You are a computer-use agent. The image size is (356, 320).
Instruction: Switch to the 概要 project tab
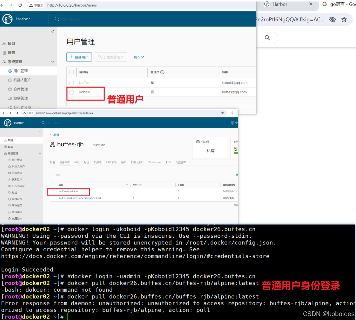52,162
